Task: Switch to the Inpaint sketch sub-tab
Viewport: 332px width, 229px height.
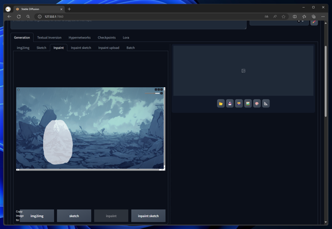Action: (x=81, y=47)
